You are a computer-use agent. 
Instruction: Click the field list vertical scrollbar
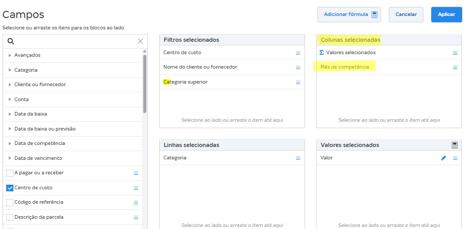[145, 83]
